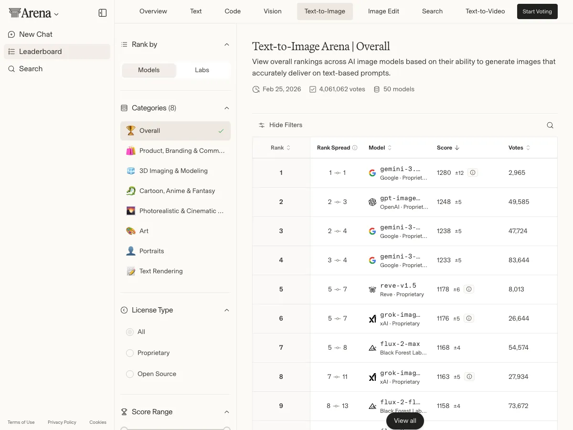Screen dimensions: 573x430
Task: Click the New Chat icon in the sidebar
Action: pyautogui.click(x=11, y=34)
